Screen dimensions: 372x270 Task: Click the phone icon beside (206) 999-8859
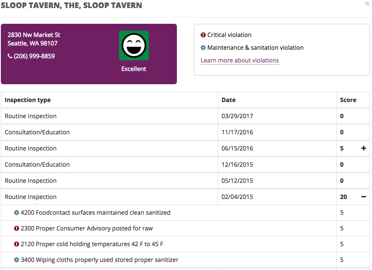[x=10, y=56]
